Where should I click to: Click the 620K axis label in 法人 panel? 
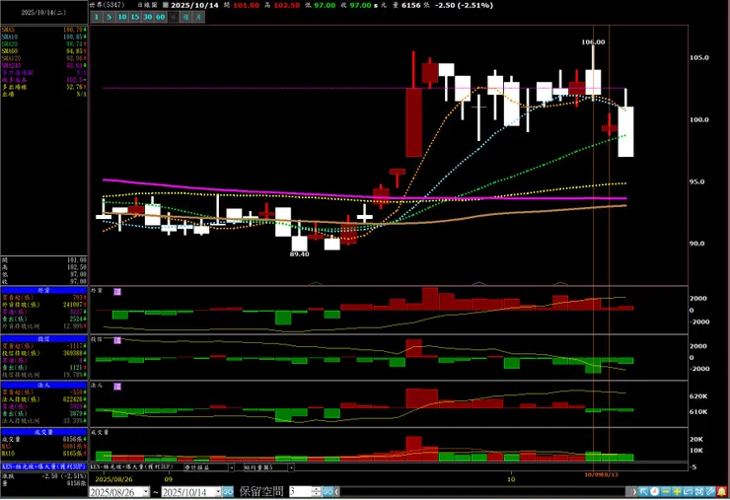click(698, 396)
